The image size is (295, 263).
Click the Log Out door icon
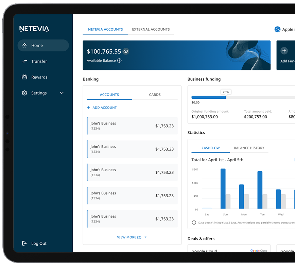[x=24, y=243]
